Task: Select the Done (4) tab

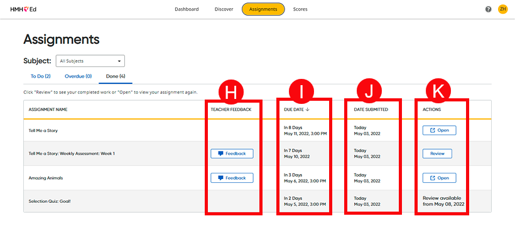Action: click(x=116, y=76)
